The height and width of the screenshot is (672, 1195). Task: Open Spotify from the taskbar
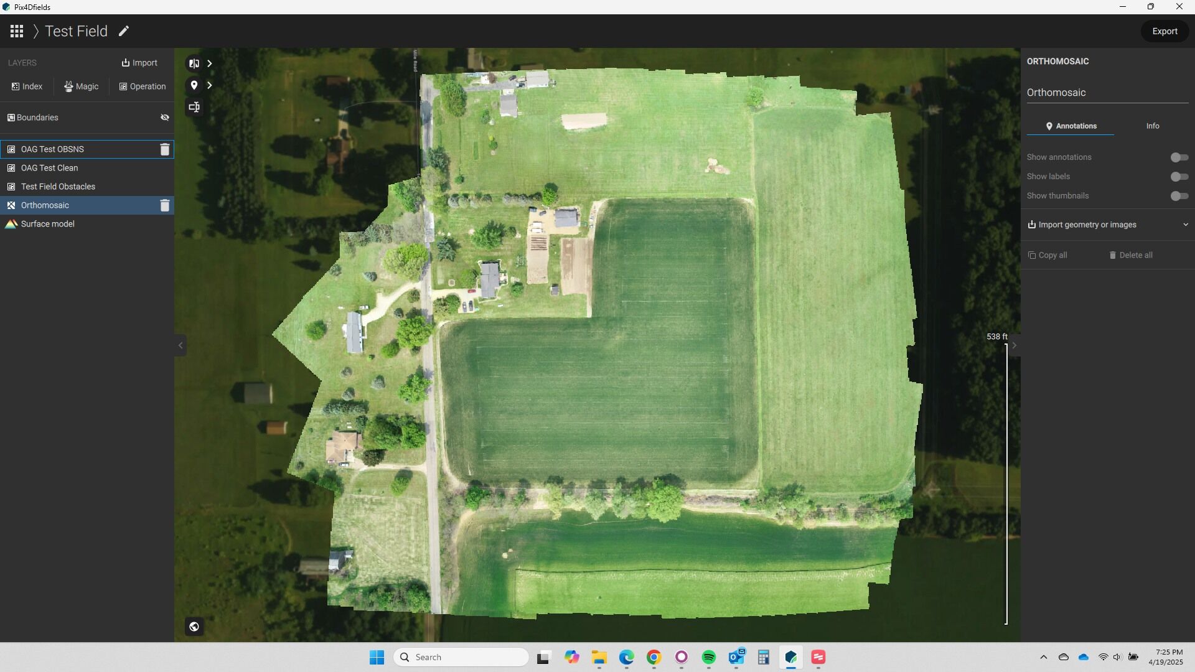(x=708, y=657)
